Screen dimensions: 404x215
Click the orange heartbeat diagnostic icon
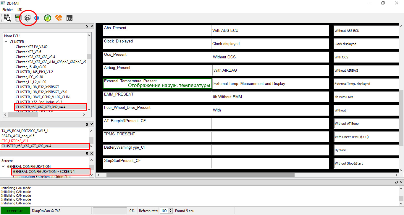point(59,18)
